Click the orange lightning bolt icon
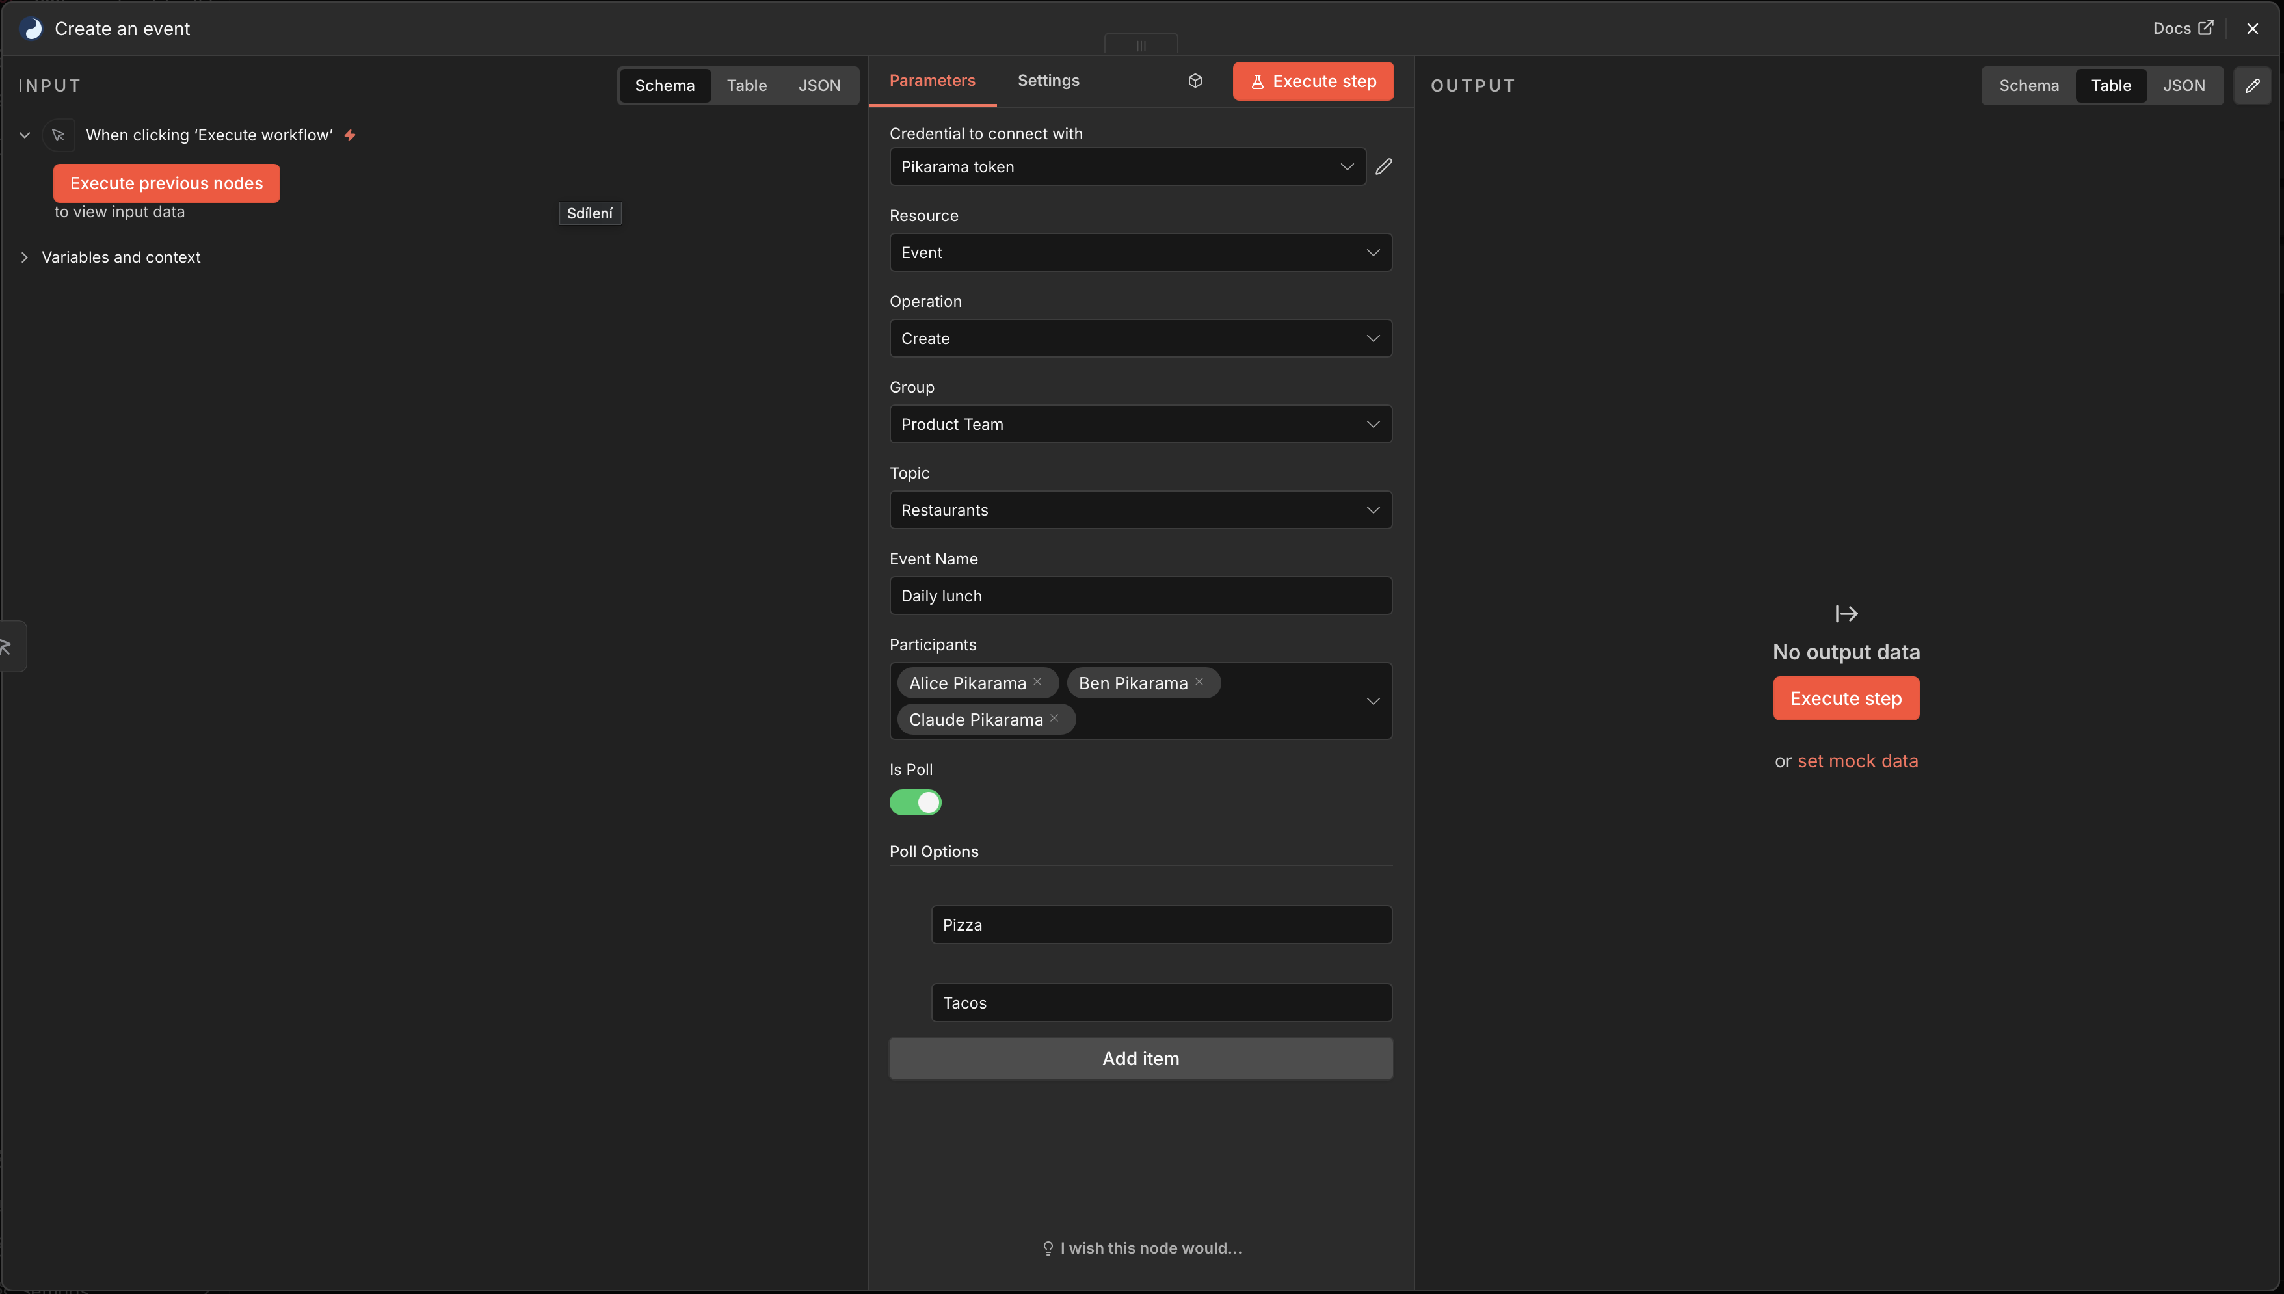The height and width of the screenshot is (1294, 2284). [350, 135]
